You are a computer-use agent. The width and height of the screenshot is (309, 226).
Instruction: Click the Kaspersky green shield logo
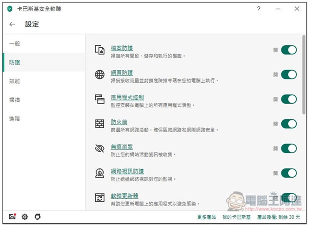(10, 9)
